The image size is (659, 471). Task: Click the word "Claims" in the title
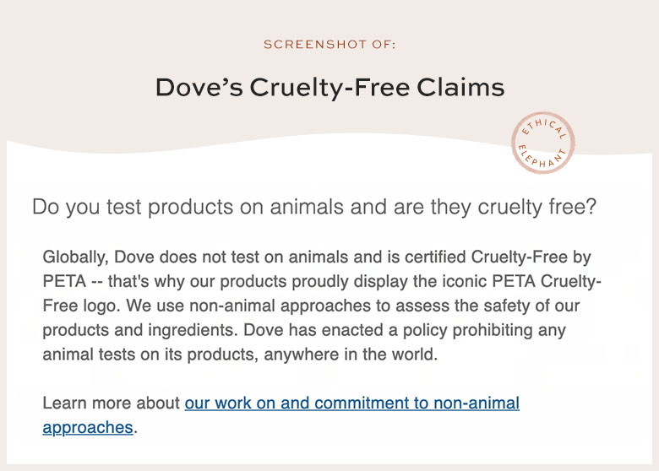coord(460,87)
